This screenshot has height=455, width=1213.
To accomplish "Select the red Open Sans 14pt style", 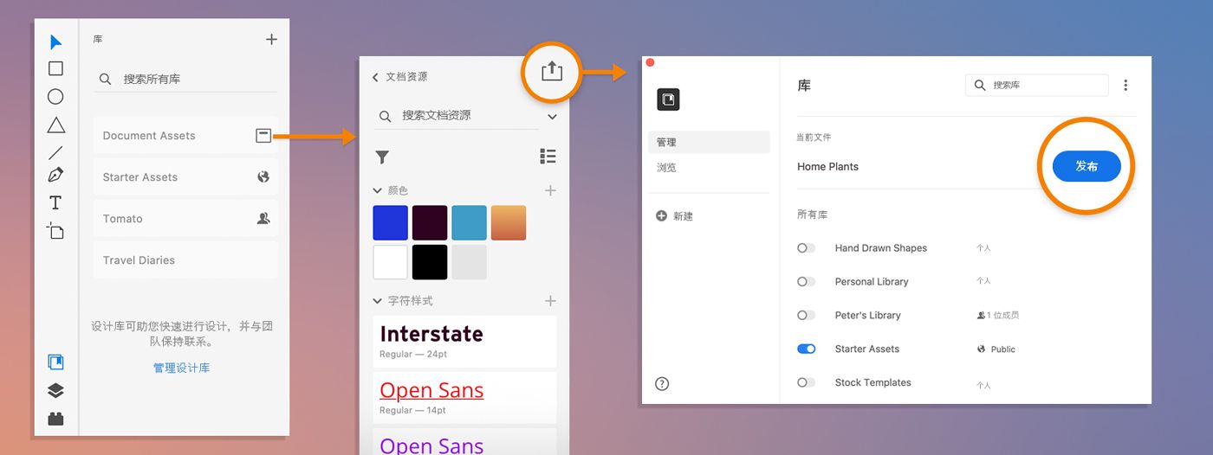I will pyautogui.click(x=464, y=397).
